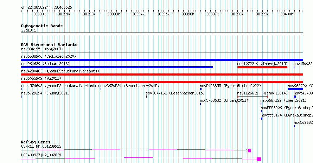Click the left arrow of the ruler
The width and height of the screenshot is (313, 163).
tap(22, 11)
